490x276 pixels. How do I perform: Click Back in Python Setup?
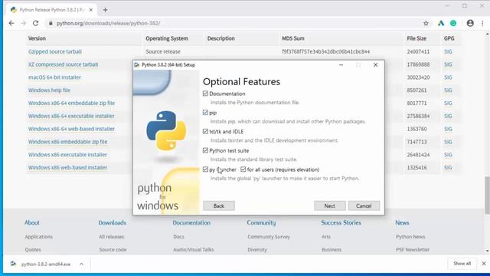[x=219, y=205]
